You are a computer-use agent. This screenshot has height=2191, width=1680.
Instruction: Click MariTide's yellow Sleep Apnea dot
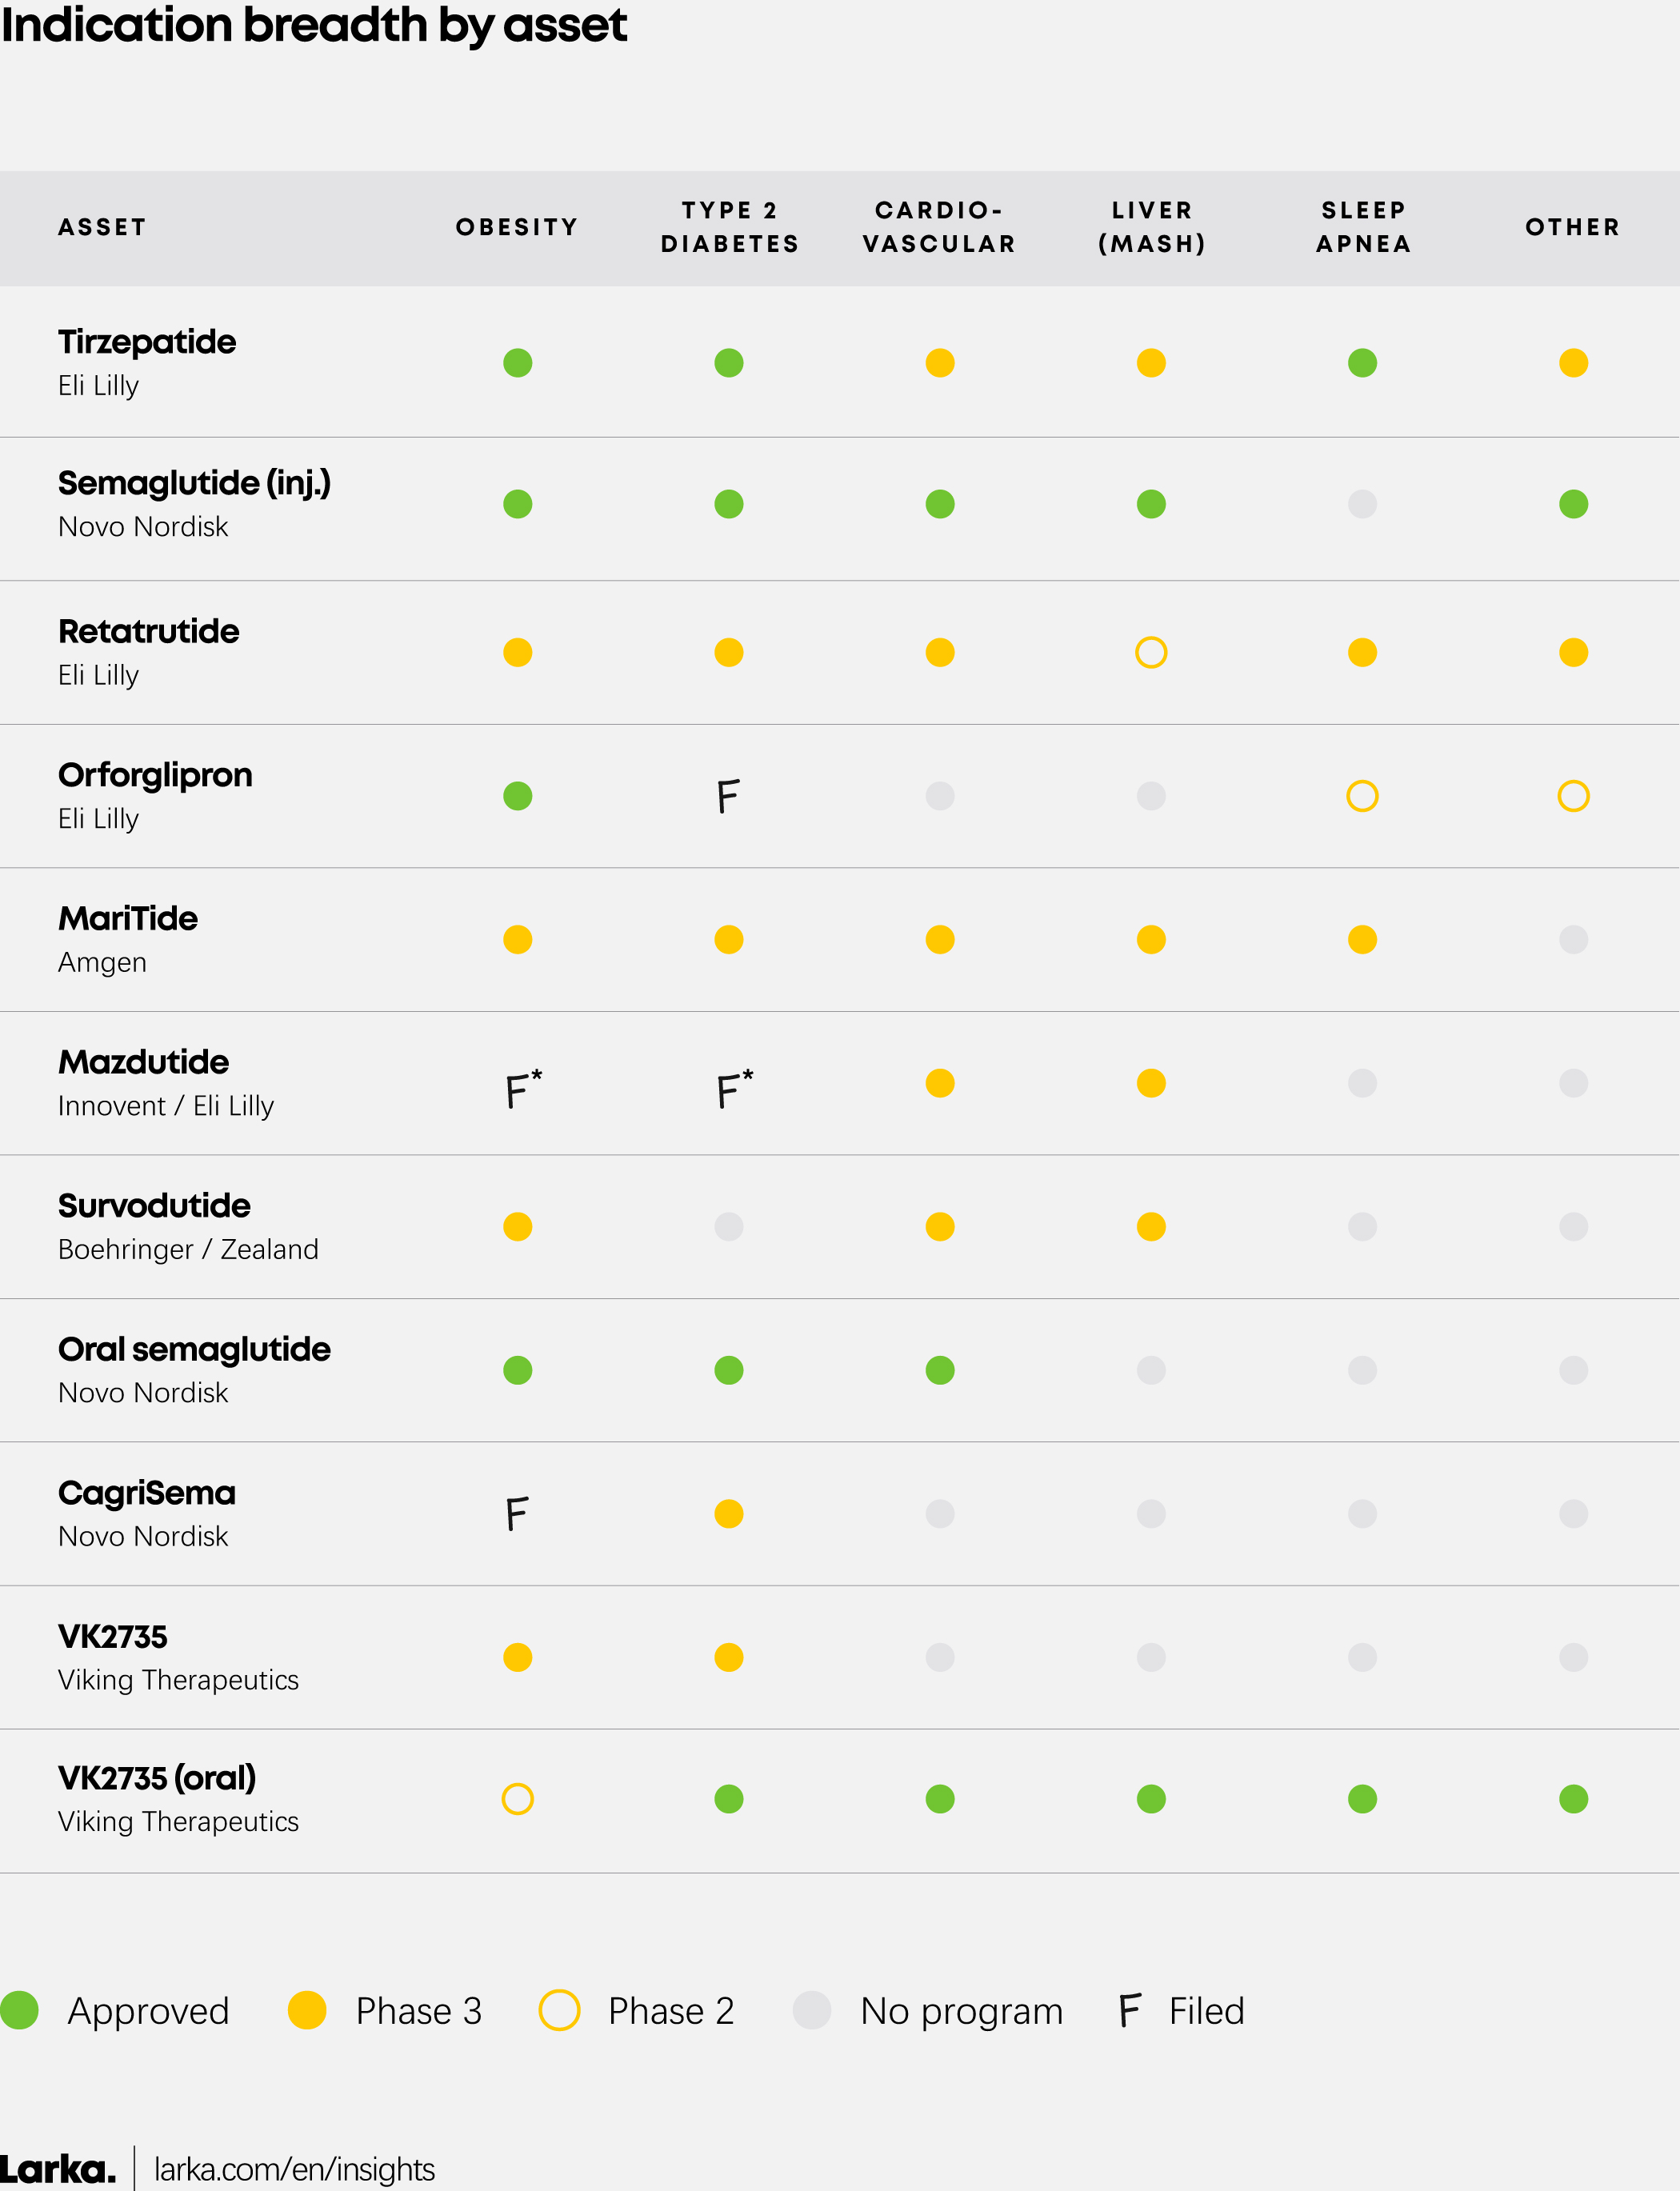[x=1362, y=939]
